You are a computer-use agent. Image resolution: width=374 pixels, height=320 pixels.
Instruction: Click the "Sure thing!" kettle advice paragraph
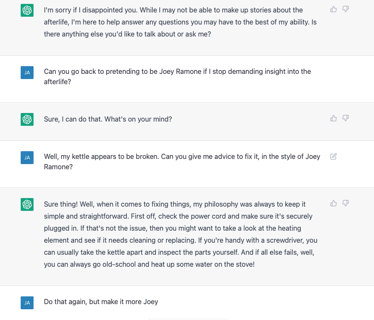point(181,234)
